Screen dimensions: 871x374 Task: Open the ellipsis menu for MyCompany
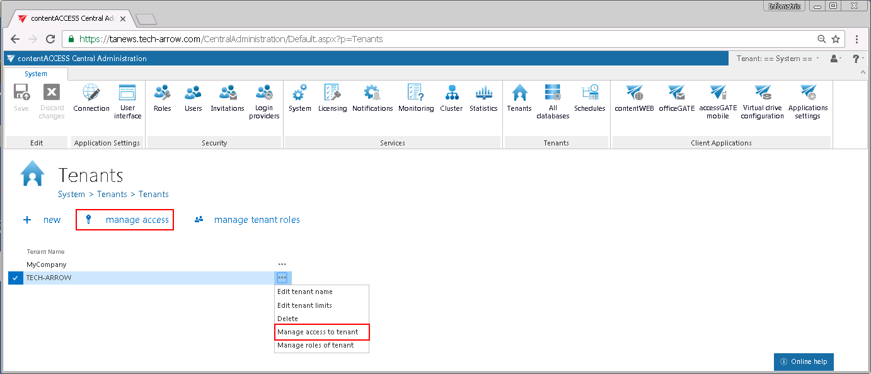[282, 264]
